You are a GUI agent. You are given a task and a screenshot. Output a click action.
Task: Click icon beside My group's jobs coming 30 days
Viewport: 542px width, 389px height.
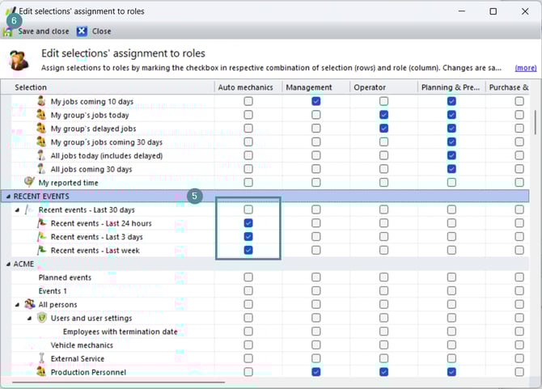(x=41, y=142)
